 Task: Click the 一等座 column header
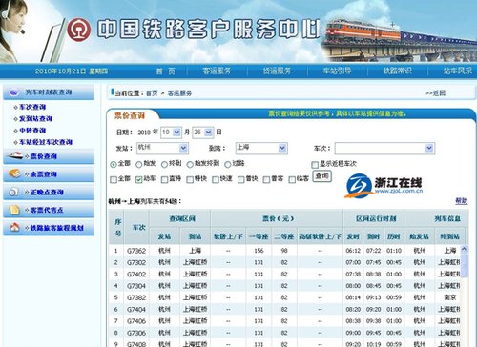(259, 236)
